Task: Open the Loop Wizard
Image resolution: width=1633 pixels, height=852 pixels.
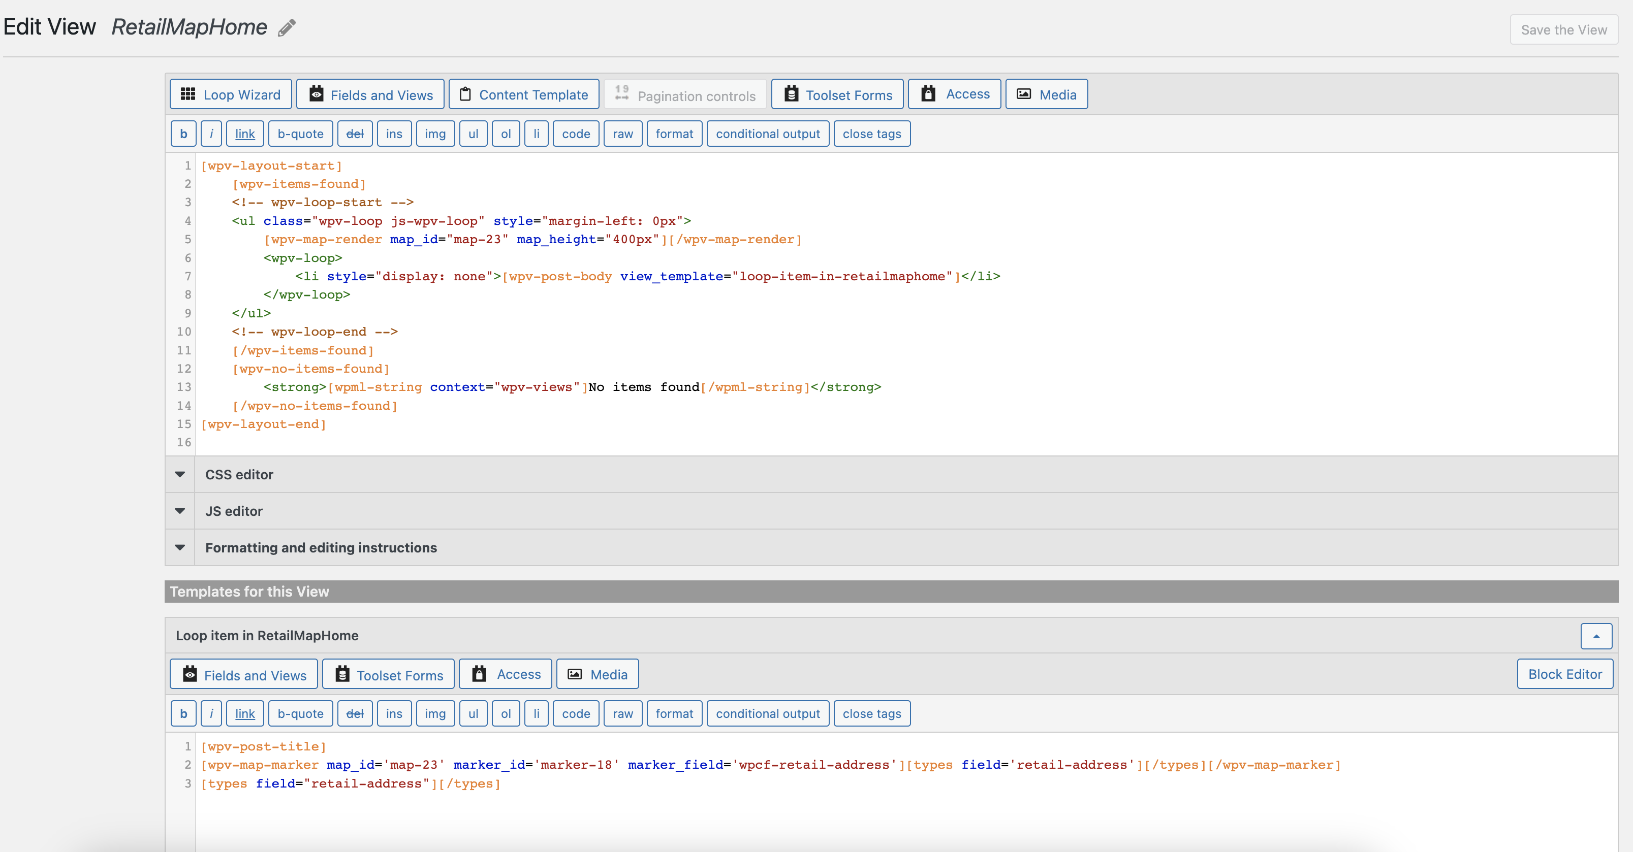Action: click(x=231, y=94)
